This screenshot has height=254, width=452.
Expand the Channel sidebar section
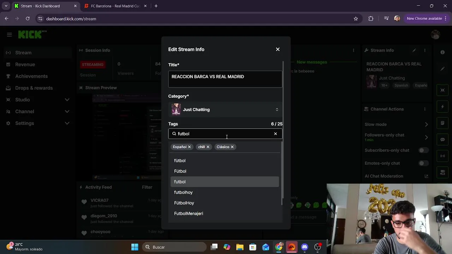[37, 111]
